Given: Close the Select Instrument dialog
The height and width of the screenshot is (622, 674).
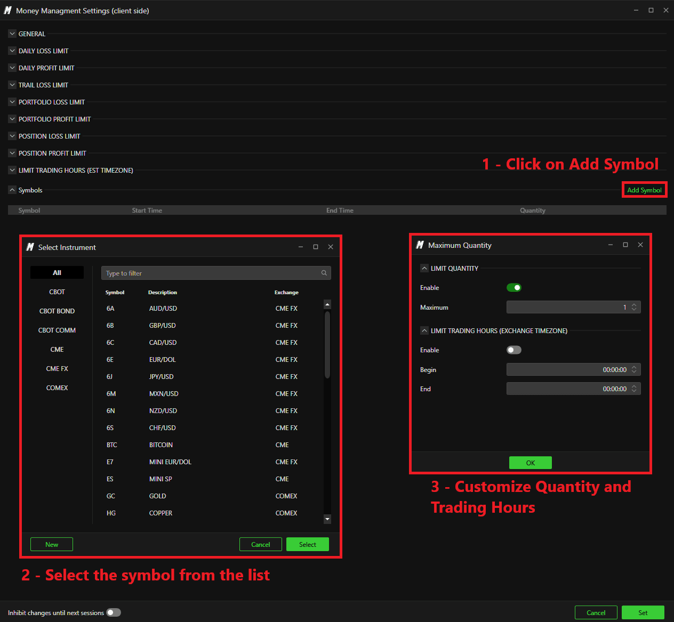Looking at the screenshot, I should click(x=331, y=247).
